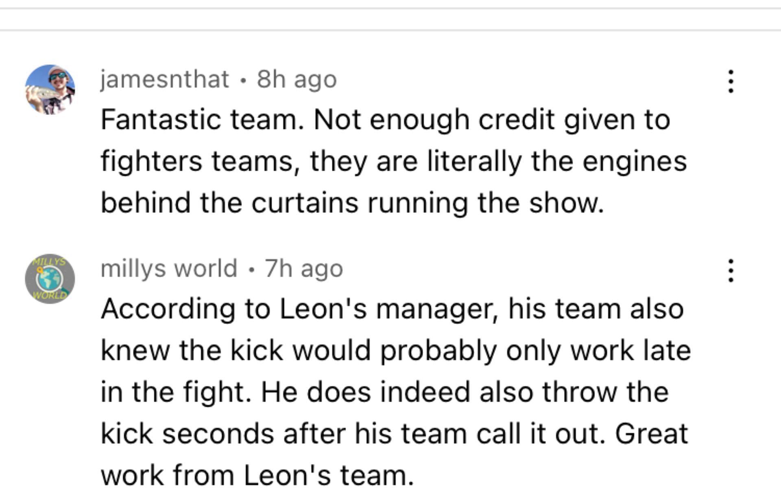This screenshot has width=781, height=488.
Task: Click the word "Great" in second comment
Action: click(x=651, y=434)
